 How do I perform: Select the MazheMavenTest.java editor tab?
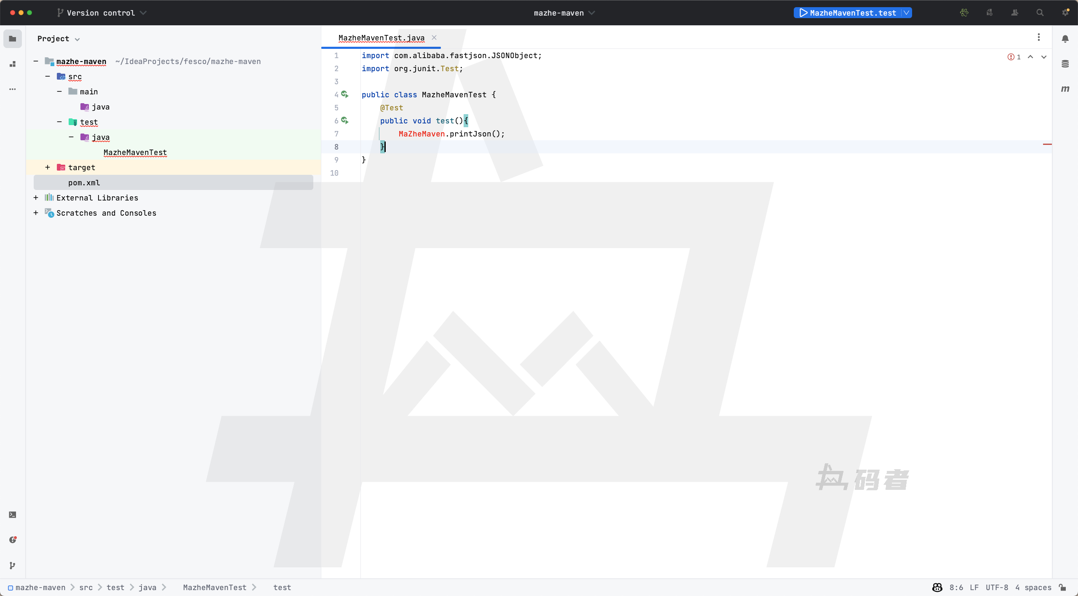click(x=381, y=38)
